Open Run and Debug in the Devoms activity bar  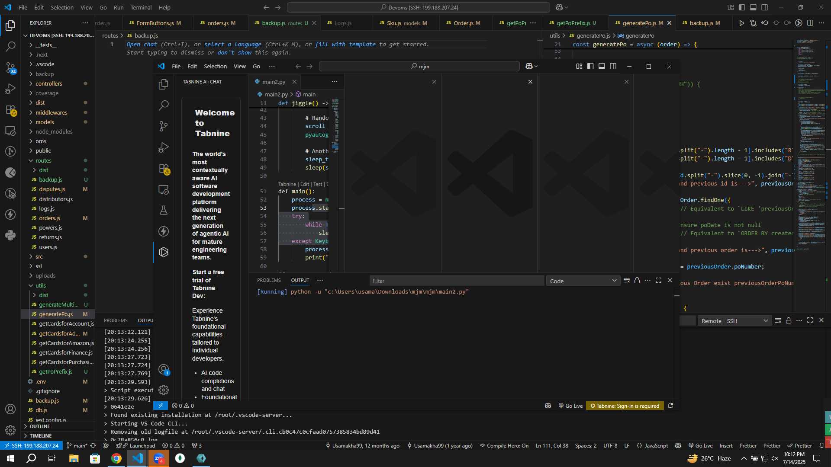coord(10,89)
